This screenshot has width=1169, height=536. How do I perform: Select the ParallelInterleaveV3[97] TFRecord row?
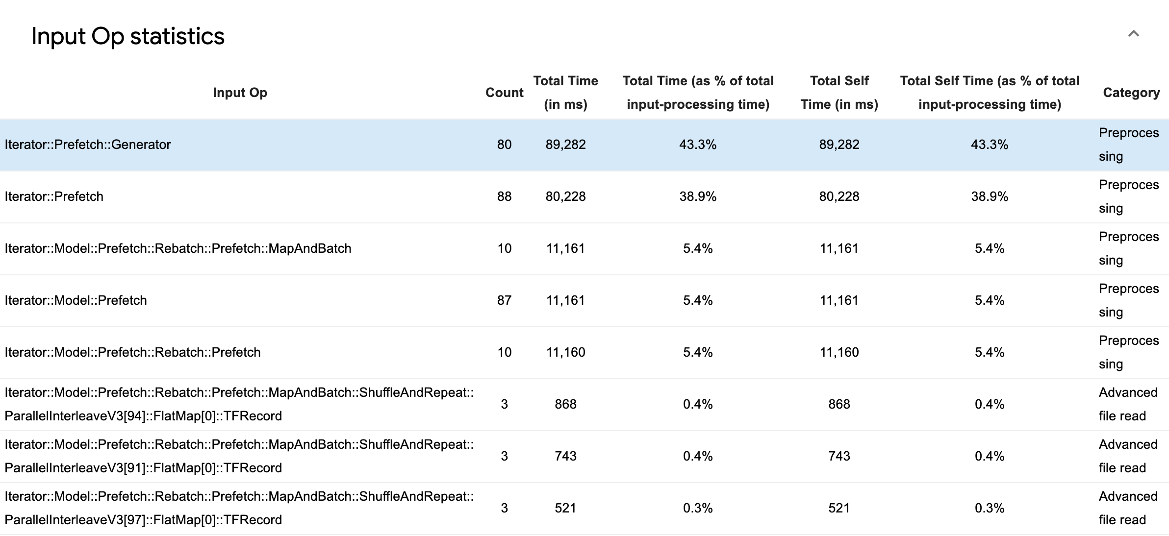point(239,508)
